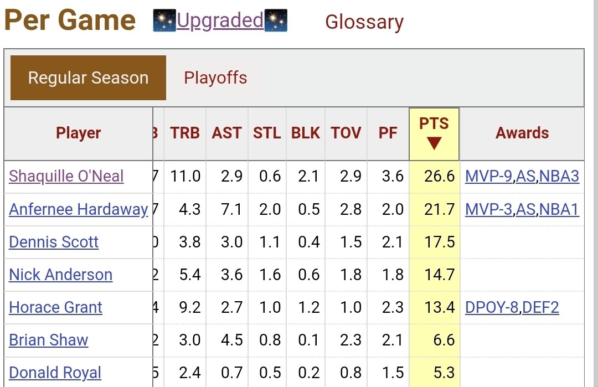Open Donald Royal's player link
Screen dimensions: 598x387
pos(55,373)
